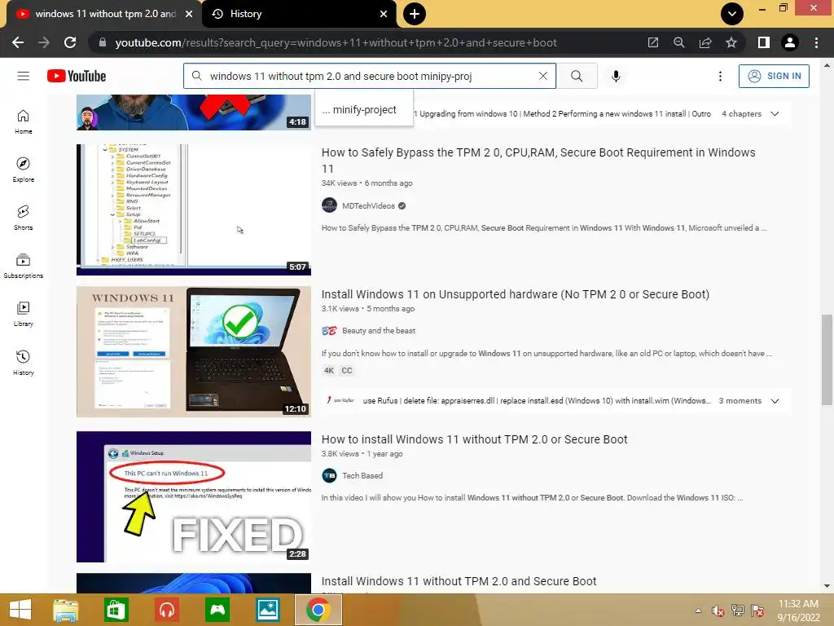Show hidden system tray icons
This screenshot has height=626, width=834.
pyautogui.click(x=698, y=611)
